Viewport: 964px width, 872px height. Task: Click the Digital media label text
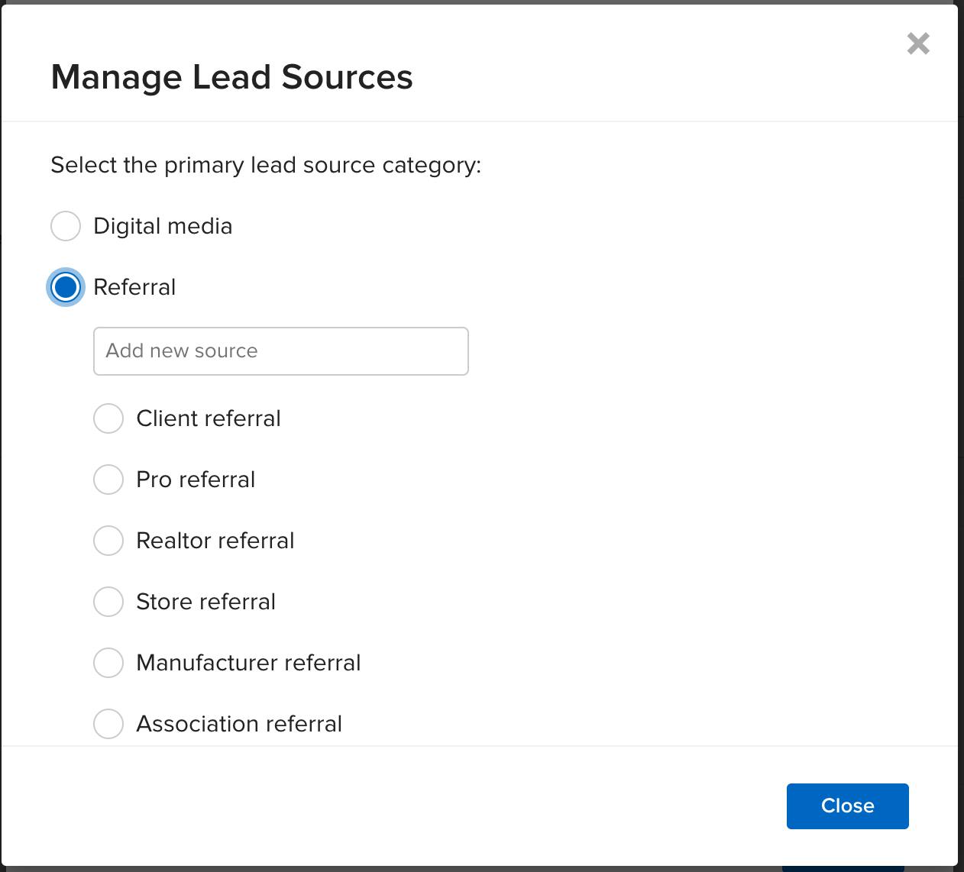pyautogui.click(x=163, y=226)
